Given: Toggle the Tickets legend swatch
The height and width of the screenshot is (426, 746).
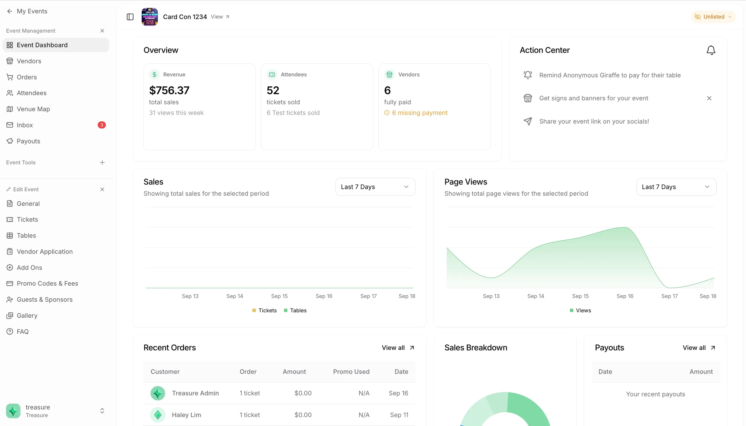Looking at the screenshot, I should (x=254, y=310).
